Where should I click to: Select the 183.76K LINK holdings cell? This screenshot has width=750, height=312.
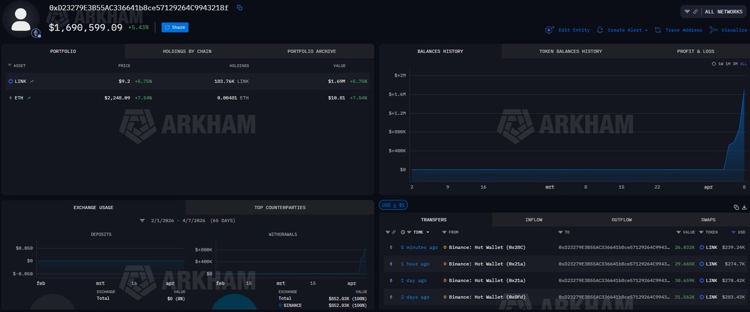point(233,81)
